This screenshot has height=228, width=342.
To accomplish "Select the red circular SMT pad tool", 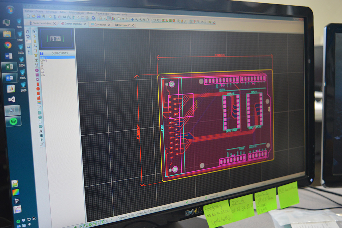I will tap(38, 88).
